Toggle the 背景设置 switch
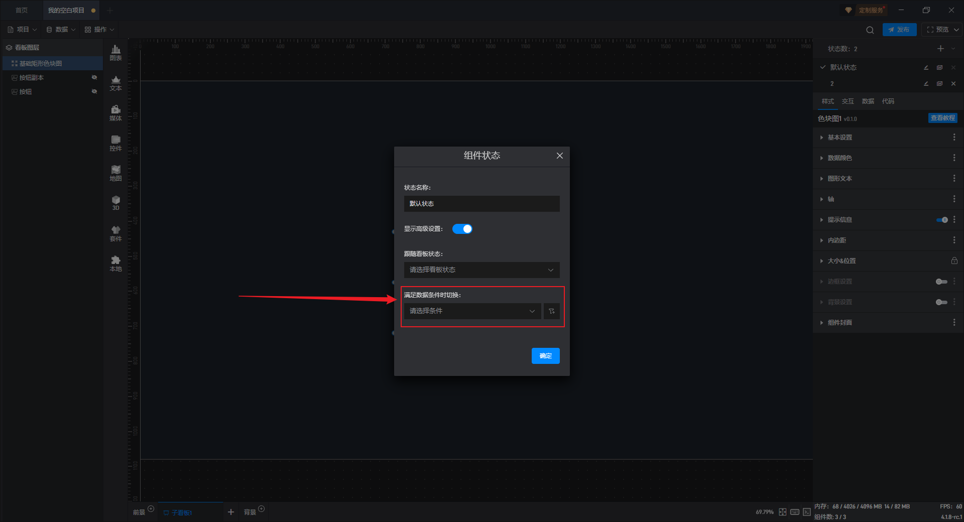 [x=942, y=302]
